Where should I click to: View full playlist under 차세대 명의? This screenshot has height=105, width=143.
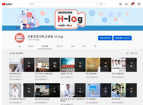(16, 103)
